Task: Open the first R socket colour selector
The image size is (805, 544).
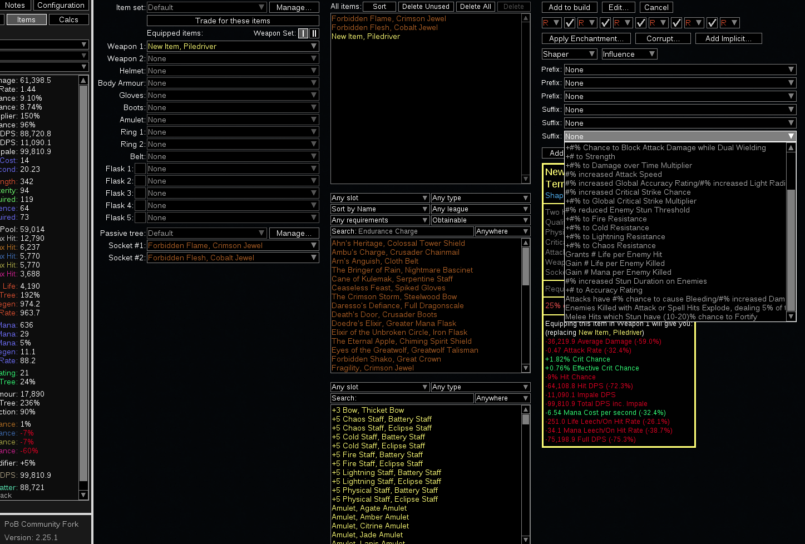Action: click(x=551, y=23)
